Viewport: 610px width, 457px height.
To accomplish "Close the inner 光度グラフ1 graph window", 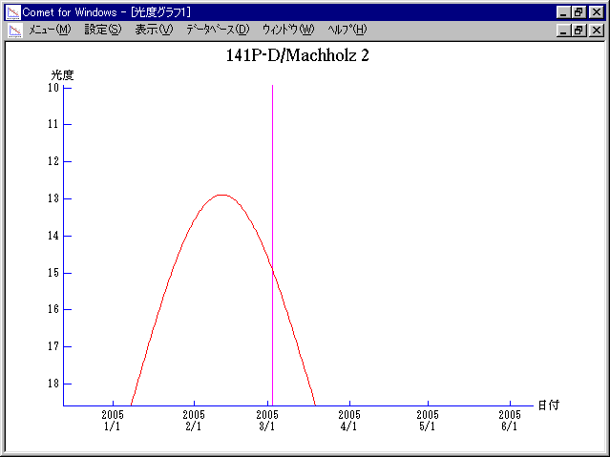I will pyautogui.click(x=596, y=30).
